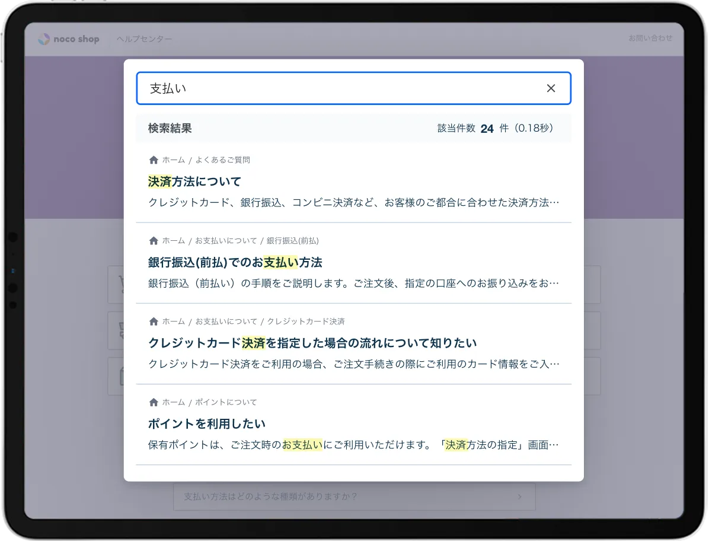Image resolution: width=709 pixels, height=541 pixels.
Task: Open お問い合わせ link in header
Action: (650, 38)
